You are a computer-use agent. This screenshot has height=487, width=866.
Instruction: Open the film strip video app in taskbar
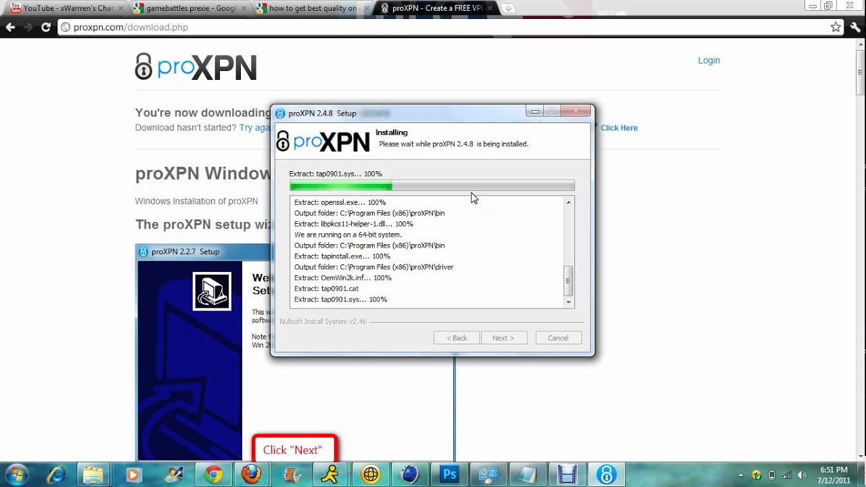566,475
